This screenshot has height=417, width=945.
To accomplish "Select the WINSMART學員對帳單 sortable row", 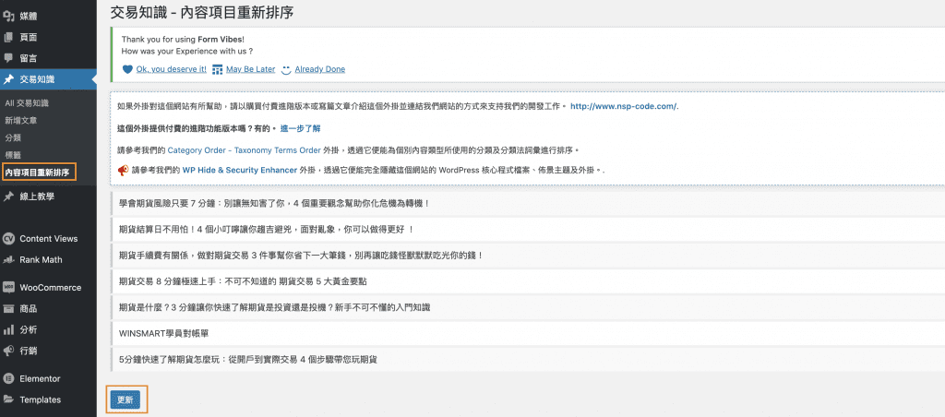I will coord(159,332).
